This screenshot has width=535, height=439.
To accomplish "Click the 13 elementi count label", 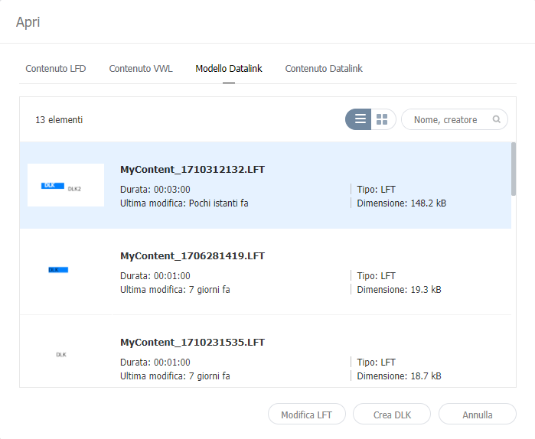I will coord(59,120).
